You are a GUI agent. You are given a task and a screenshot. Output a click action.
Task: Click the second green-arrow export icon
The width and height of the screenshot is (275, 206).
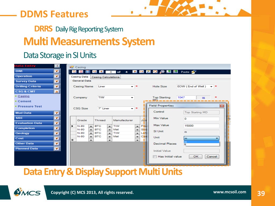pyautogui.click(x=176, y=72)
